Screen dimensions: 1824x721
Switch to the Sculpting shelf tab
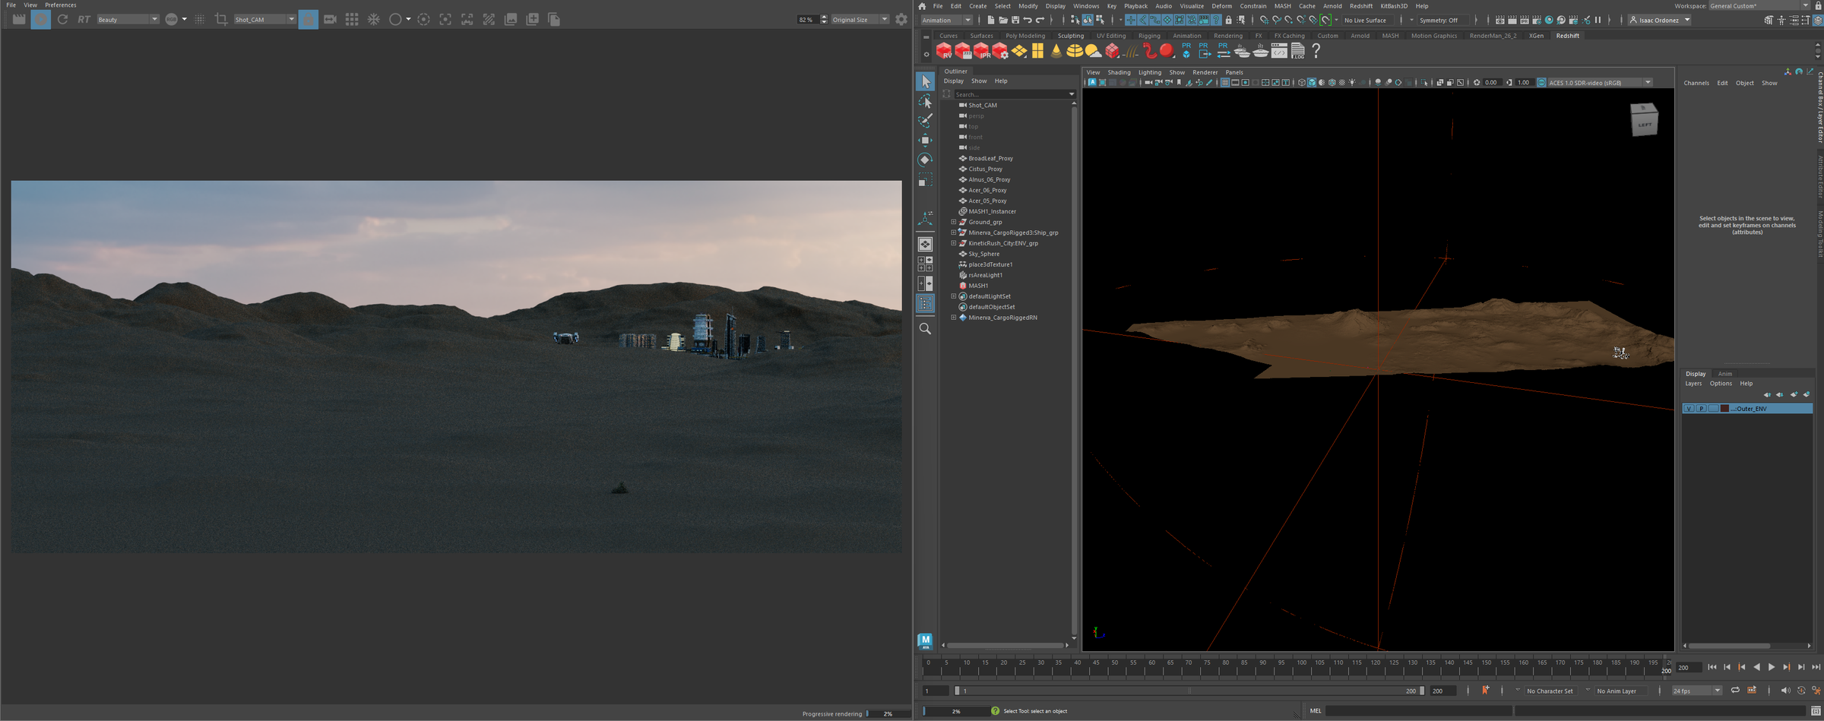(1070, 36)
